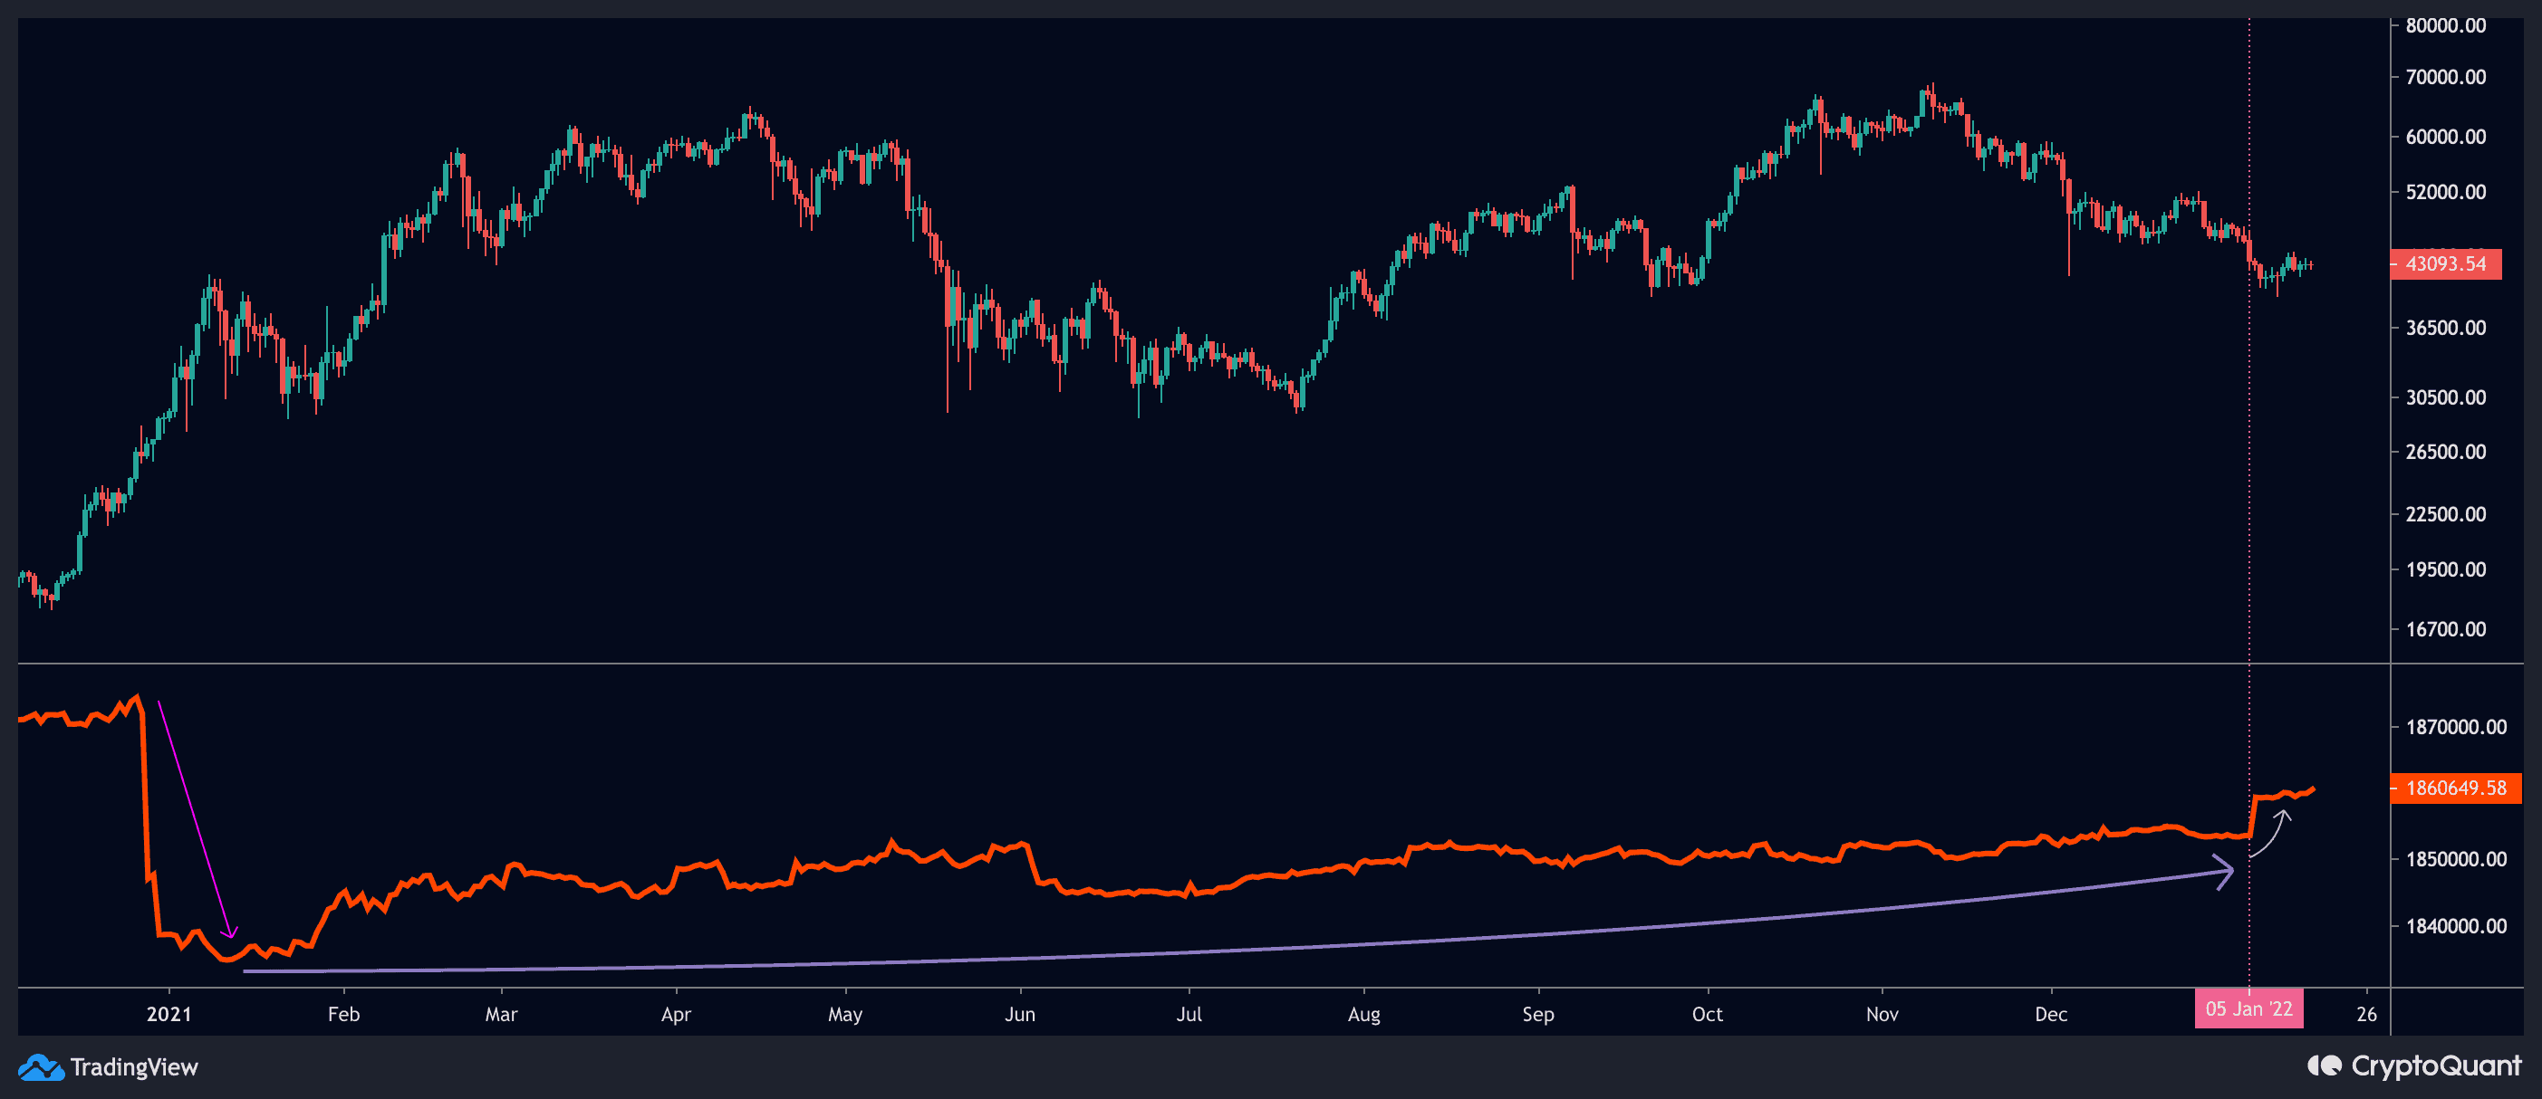Viewport: 2542px width, 1099px height.
Task: Click the Jun time axis label
Action: [x=1019, y=1014]
